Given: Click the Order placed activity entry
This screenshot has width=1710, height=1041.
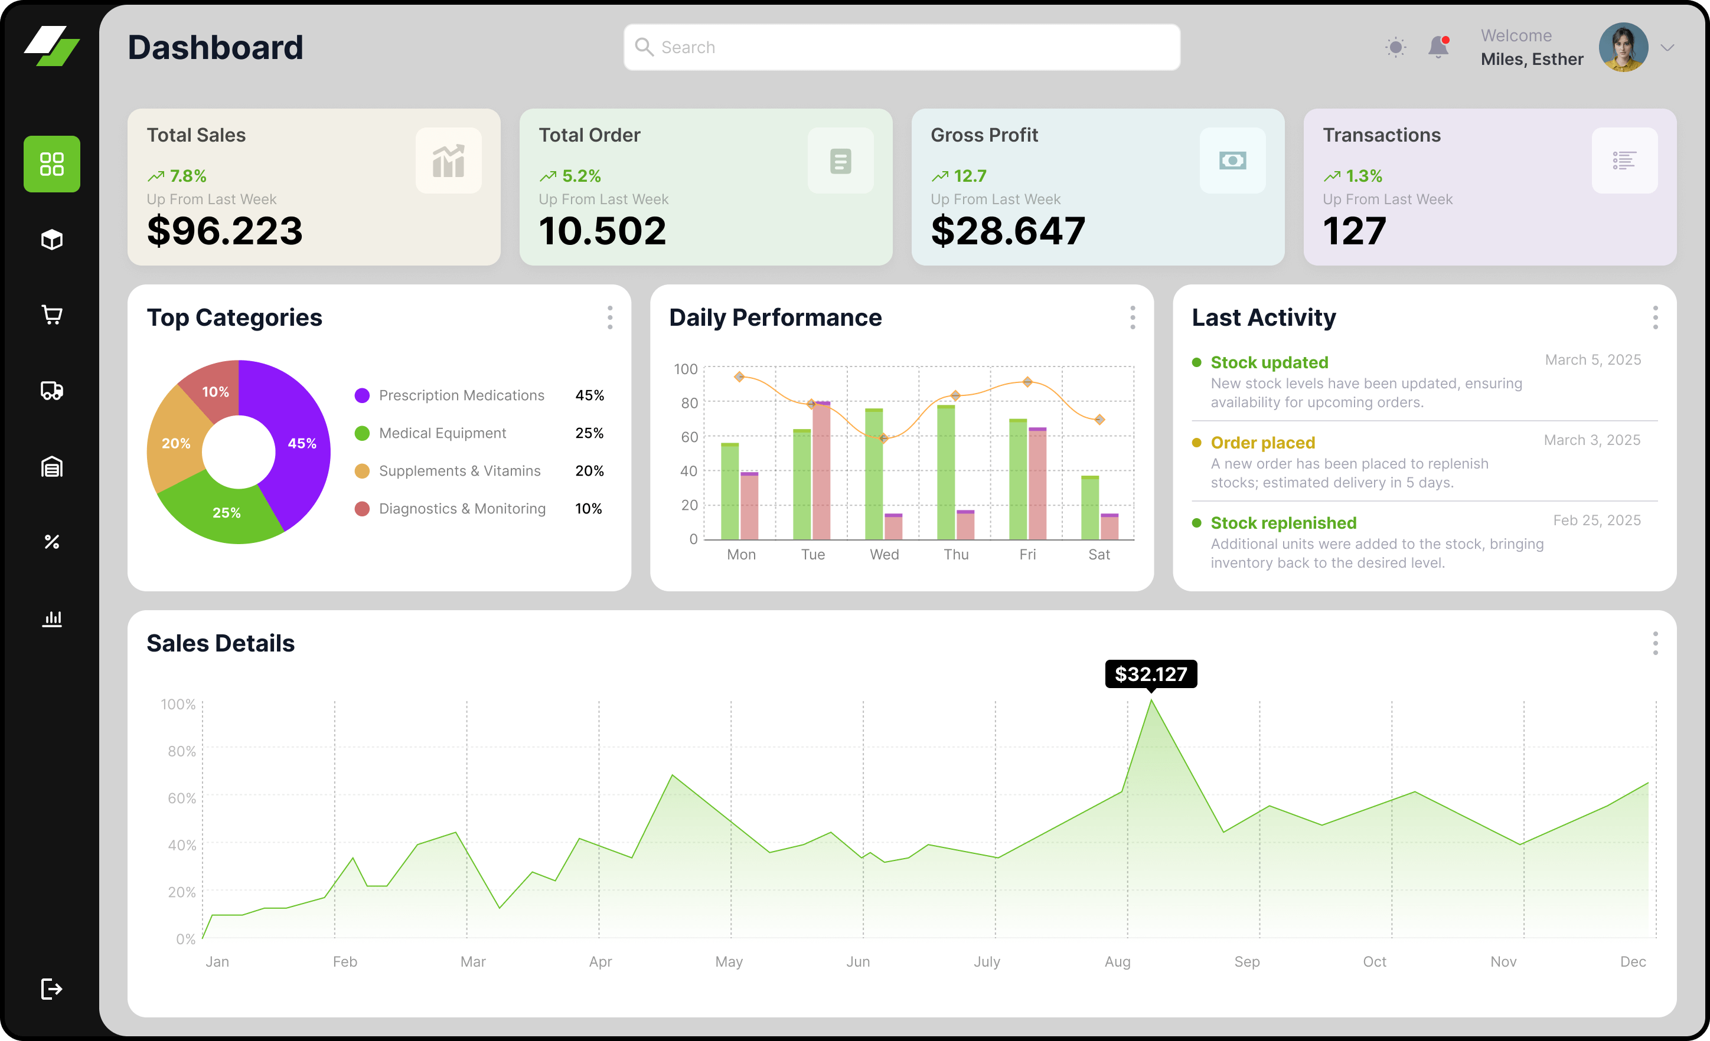Looking at the screenshot, I should coord(1262,443).
